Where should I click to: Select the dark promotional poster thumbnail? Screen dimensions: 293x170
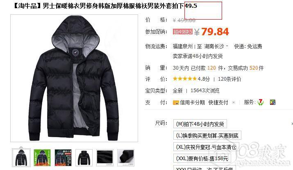pyautogui.click(x=63, y=157)
